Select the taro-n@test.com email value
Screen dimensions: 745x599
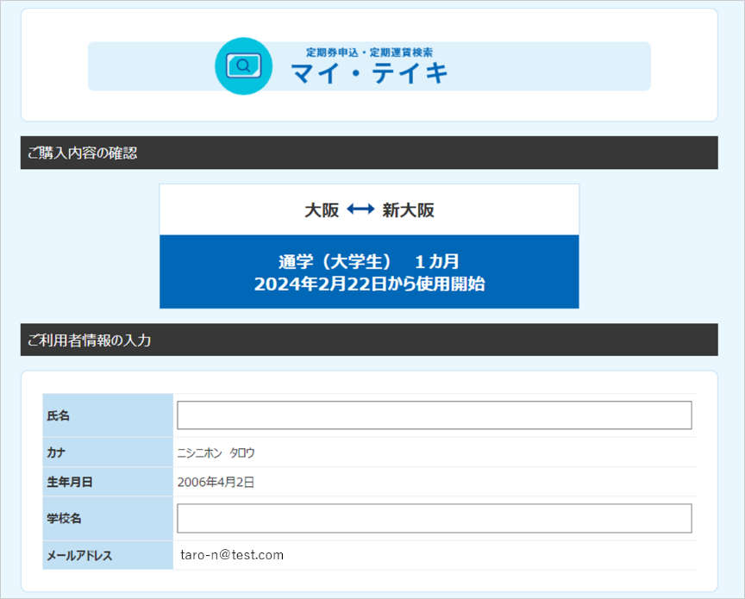tap(232, 555)
